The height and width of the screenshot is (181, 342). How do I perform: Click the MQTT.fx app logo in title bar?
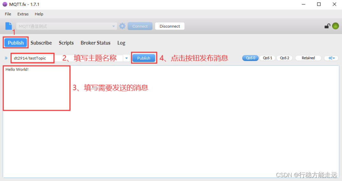[4, 4]
